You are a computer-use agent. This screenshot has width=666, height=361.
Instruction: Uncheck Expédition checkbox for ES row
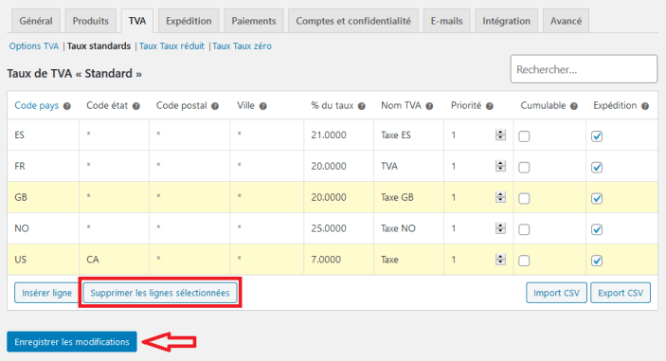pyautogui.click(x=597, y=136)
